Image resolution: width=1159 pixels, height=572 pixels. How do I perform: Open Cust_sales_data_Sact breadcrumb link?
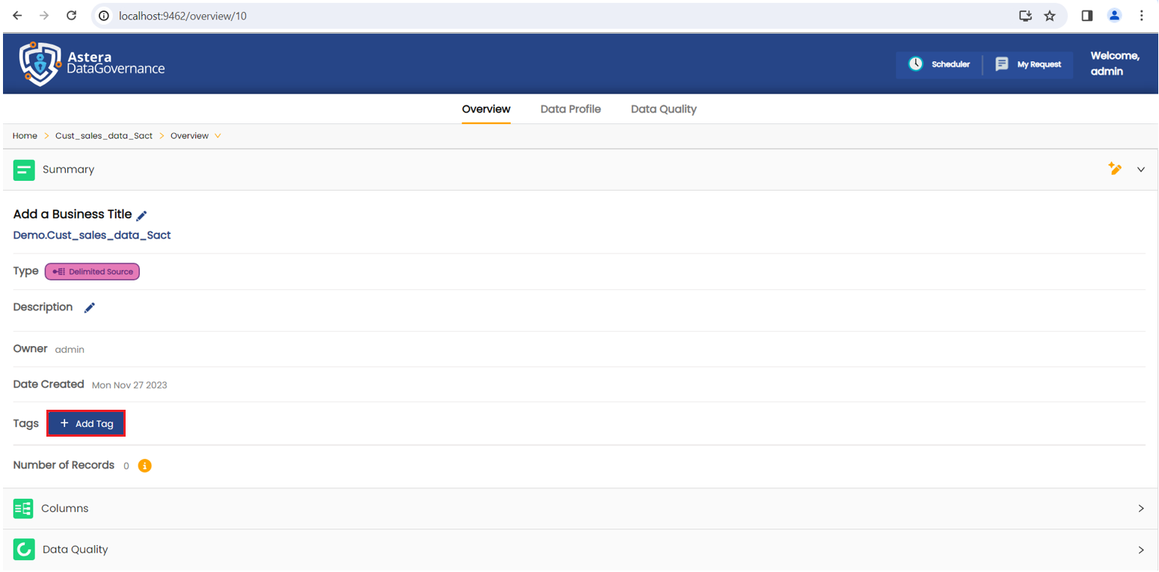pyautogui.click(x=104, y=136)
